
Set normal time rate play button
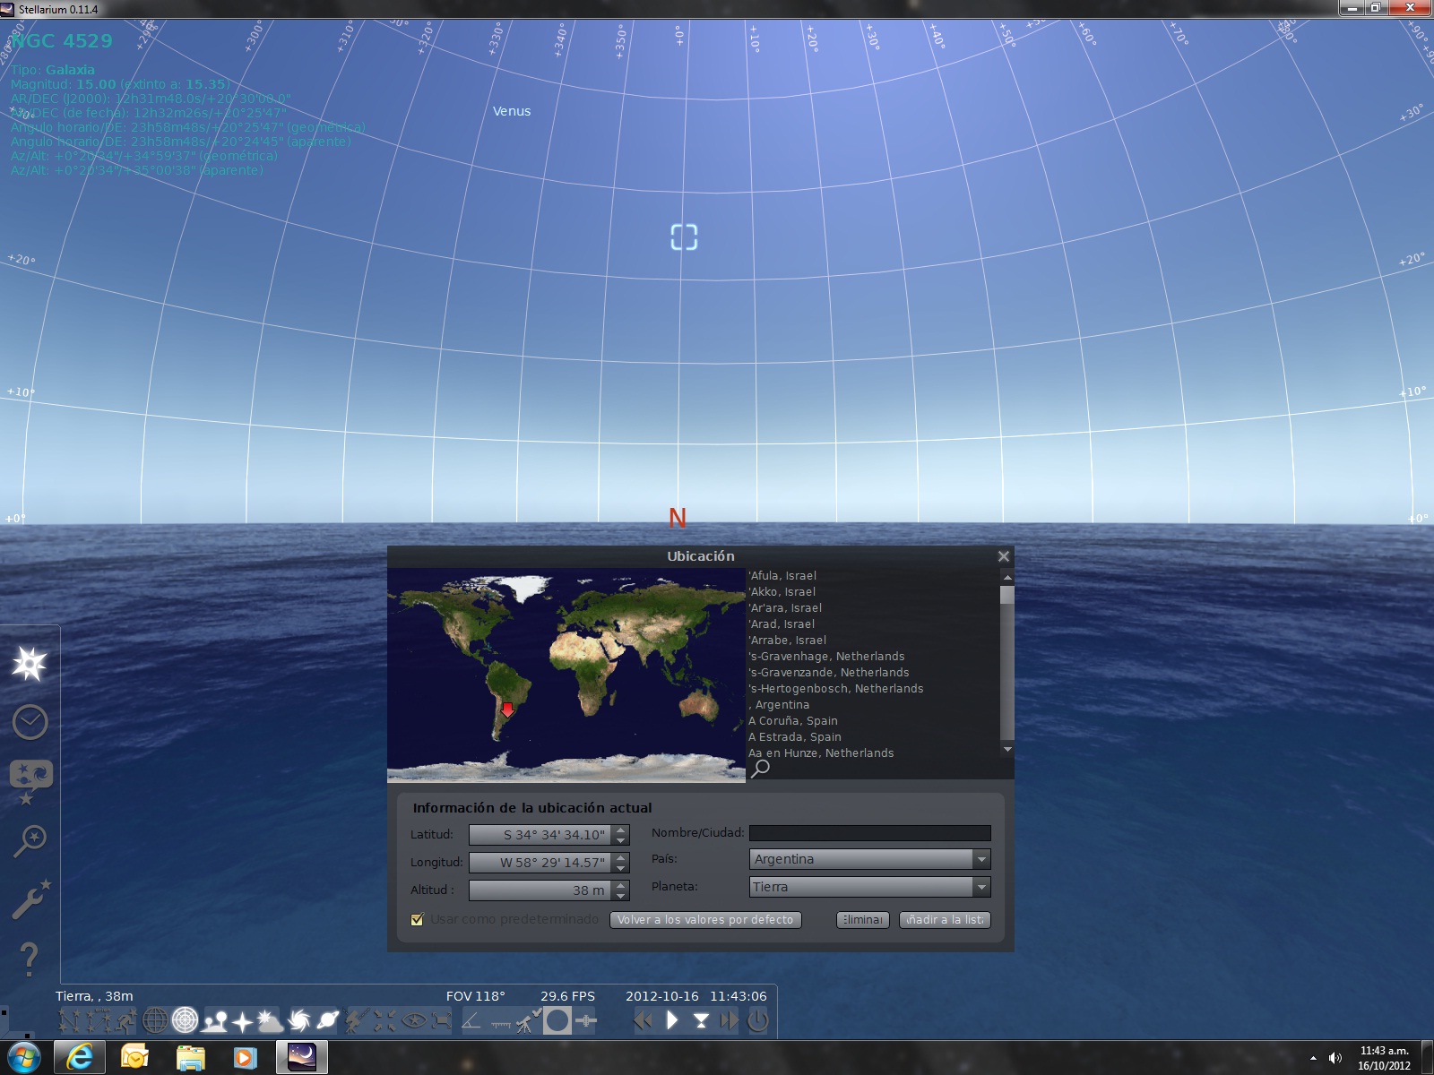tap(672, 1019)
